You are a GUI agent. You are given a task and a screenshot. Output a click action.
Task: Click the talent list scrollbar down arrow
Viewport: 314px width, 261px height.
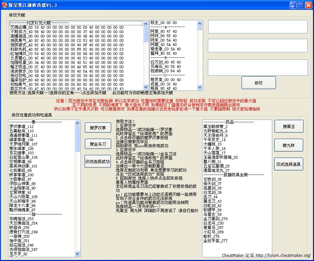coord(146,87)
